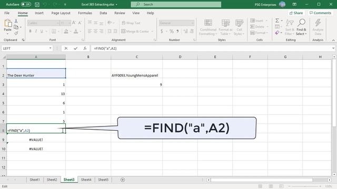Open the Help tab
Screen dimensions: 337x189
pos(150,13)
